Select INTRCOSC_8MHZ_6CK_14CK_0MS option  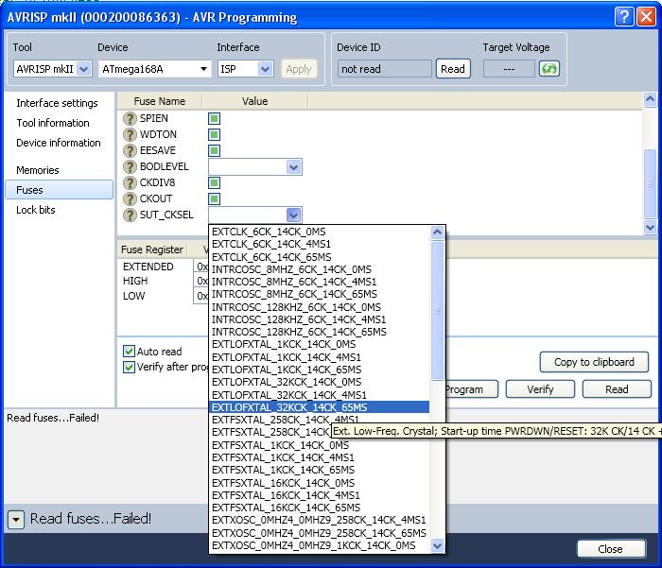320,269
